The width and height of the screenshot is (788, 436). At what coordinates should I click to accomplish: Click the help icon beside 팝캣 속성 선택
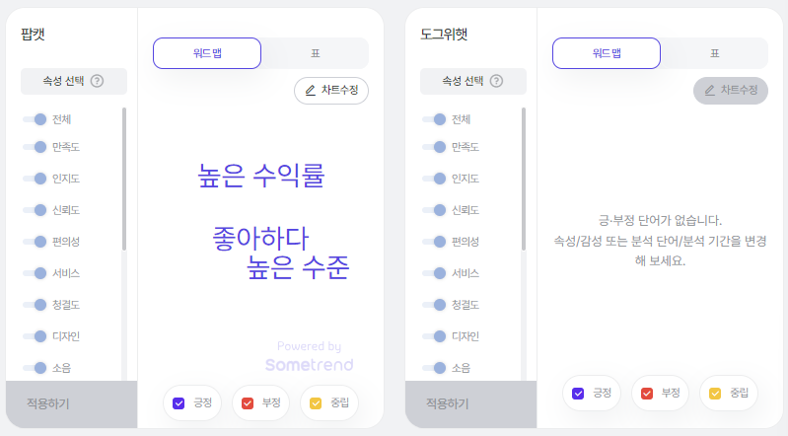[97, 81]
